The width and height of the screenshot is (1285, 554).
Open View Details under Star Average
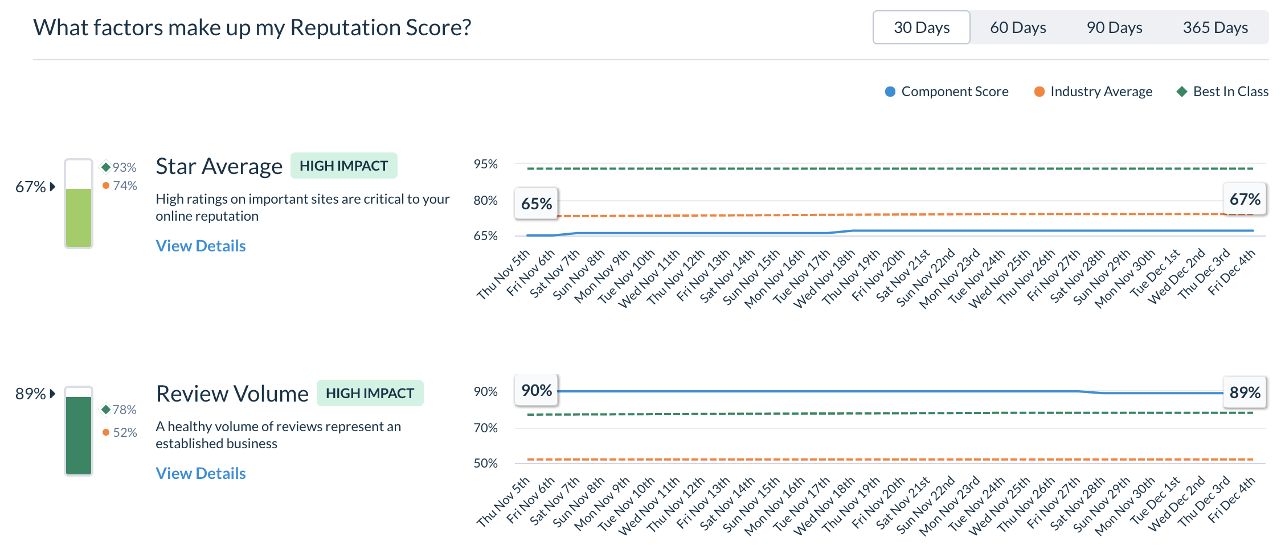click(x=200, y=246)
